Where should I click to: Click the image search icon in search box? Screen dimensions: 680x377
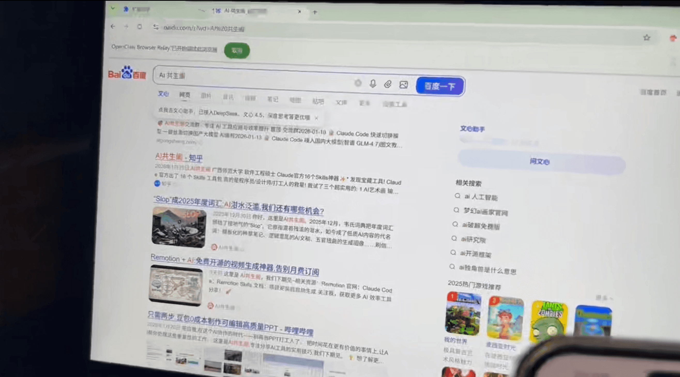coord(403,85)
